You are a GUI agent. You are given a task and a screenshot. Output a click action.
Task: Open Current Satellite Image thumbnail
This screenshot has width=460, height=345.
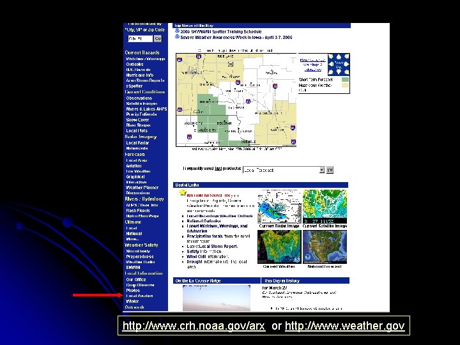(x=325, y=206)
